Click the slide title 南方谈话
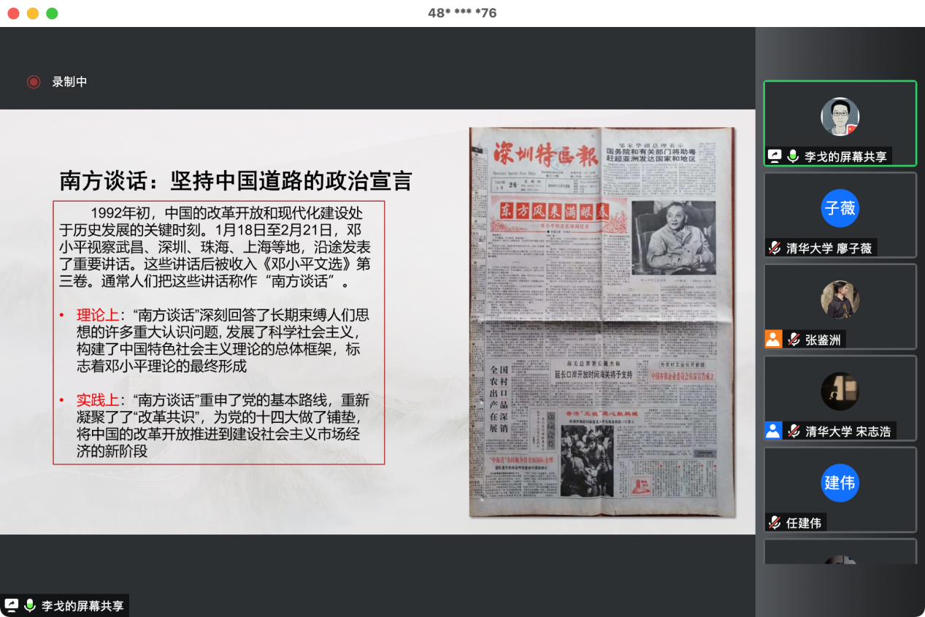Viewport: 925px width, 617px height. [235, 180]
